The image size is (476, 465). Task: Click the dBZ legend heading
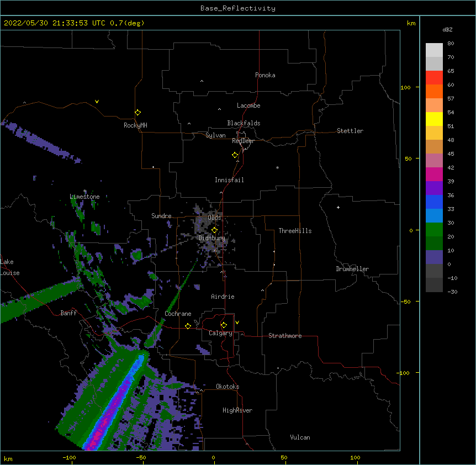pos(447,29)
